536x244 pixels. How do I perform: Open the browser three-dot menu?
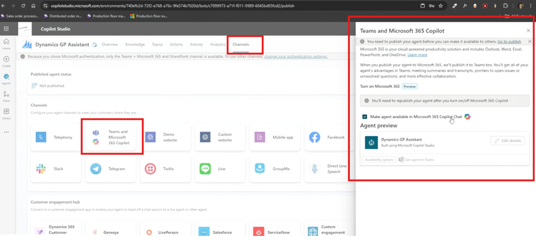[x=530, y=6]
